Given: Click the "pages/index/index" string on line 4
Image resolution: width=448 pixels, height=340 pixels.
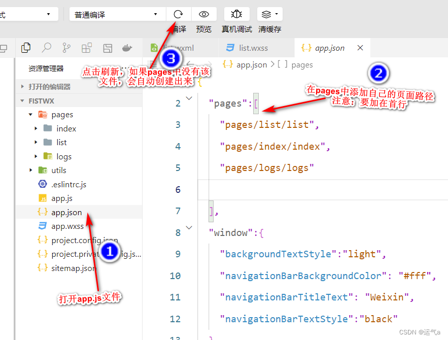Looking at the screenshot, I should tap(272, 147).
